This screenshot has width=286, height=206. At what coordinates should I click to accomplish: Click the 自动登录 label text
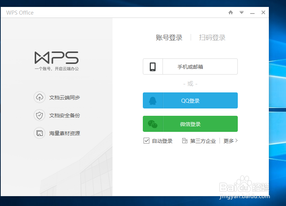(162, 141)
